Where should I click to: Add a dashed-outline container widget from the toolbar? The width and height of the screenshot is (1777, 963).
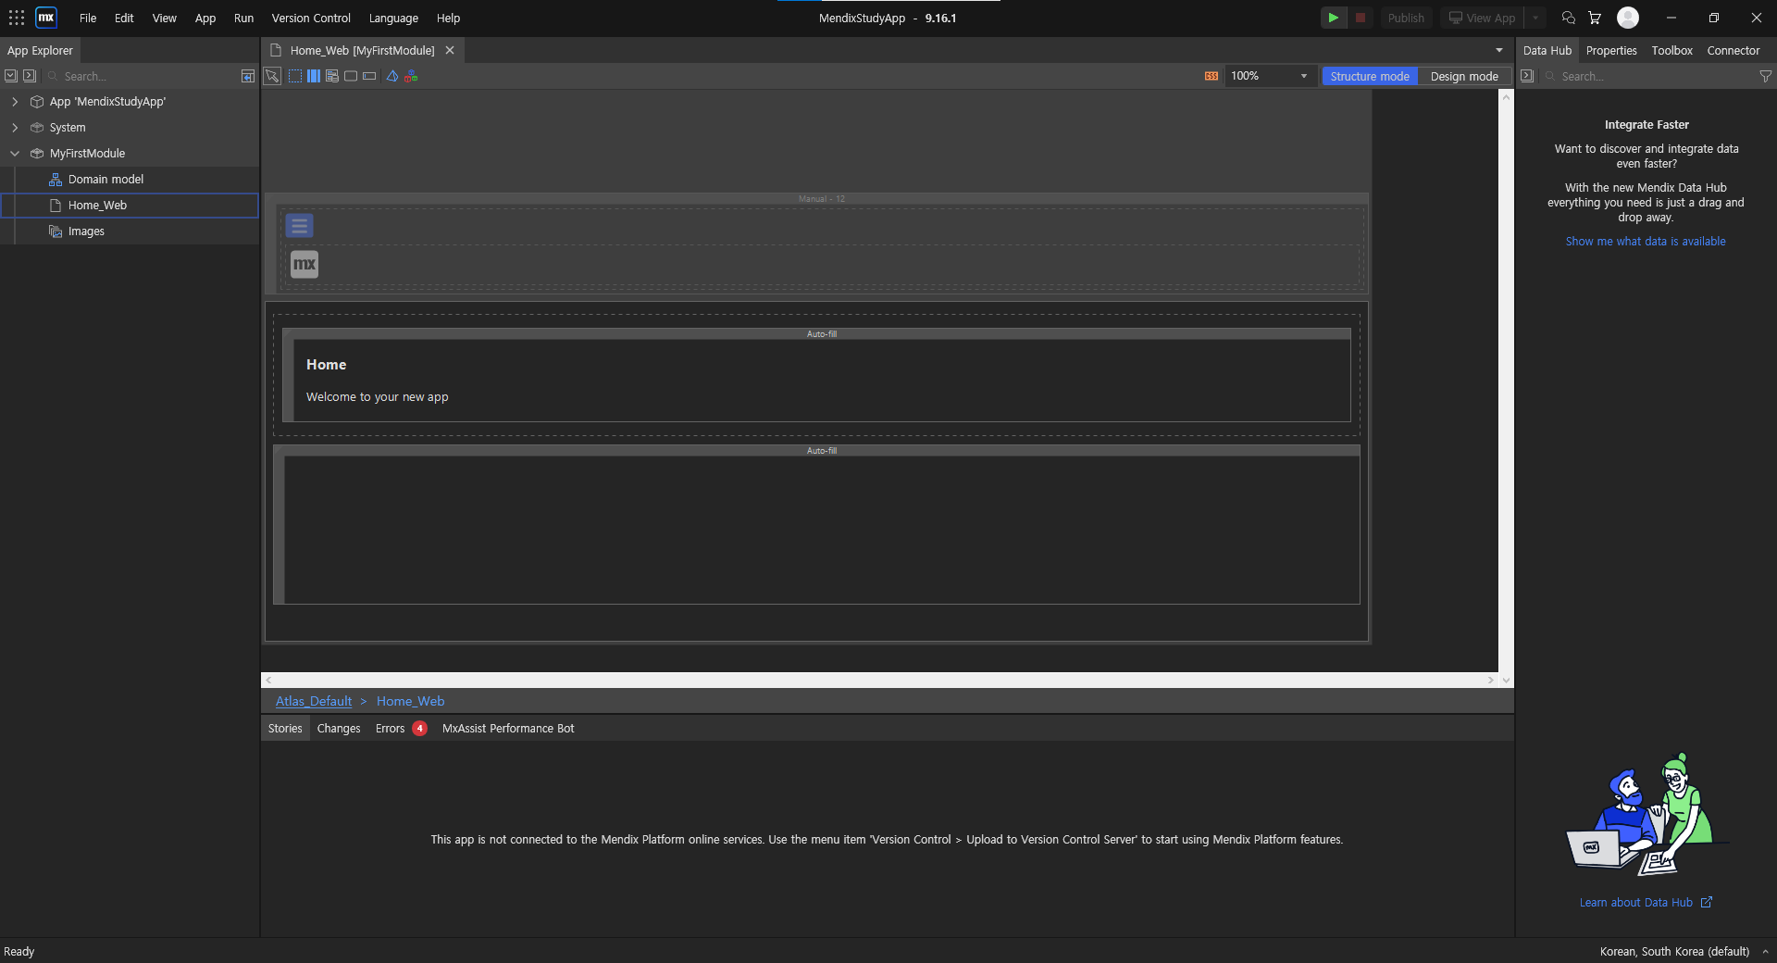pos(295,76)
